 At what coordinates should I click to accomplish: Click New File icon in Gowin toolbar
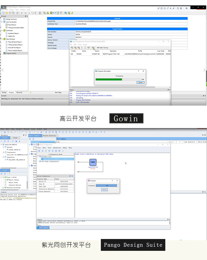pos(3,13)
